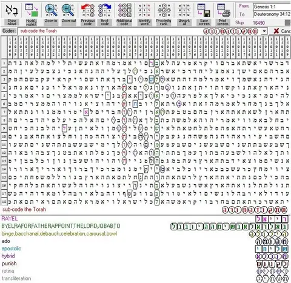This screenshot has width=291, height=283.
Task: Click the Unmark all label button
Action: tap(184, 22)
